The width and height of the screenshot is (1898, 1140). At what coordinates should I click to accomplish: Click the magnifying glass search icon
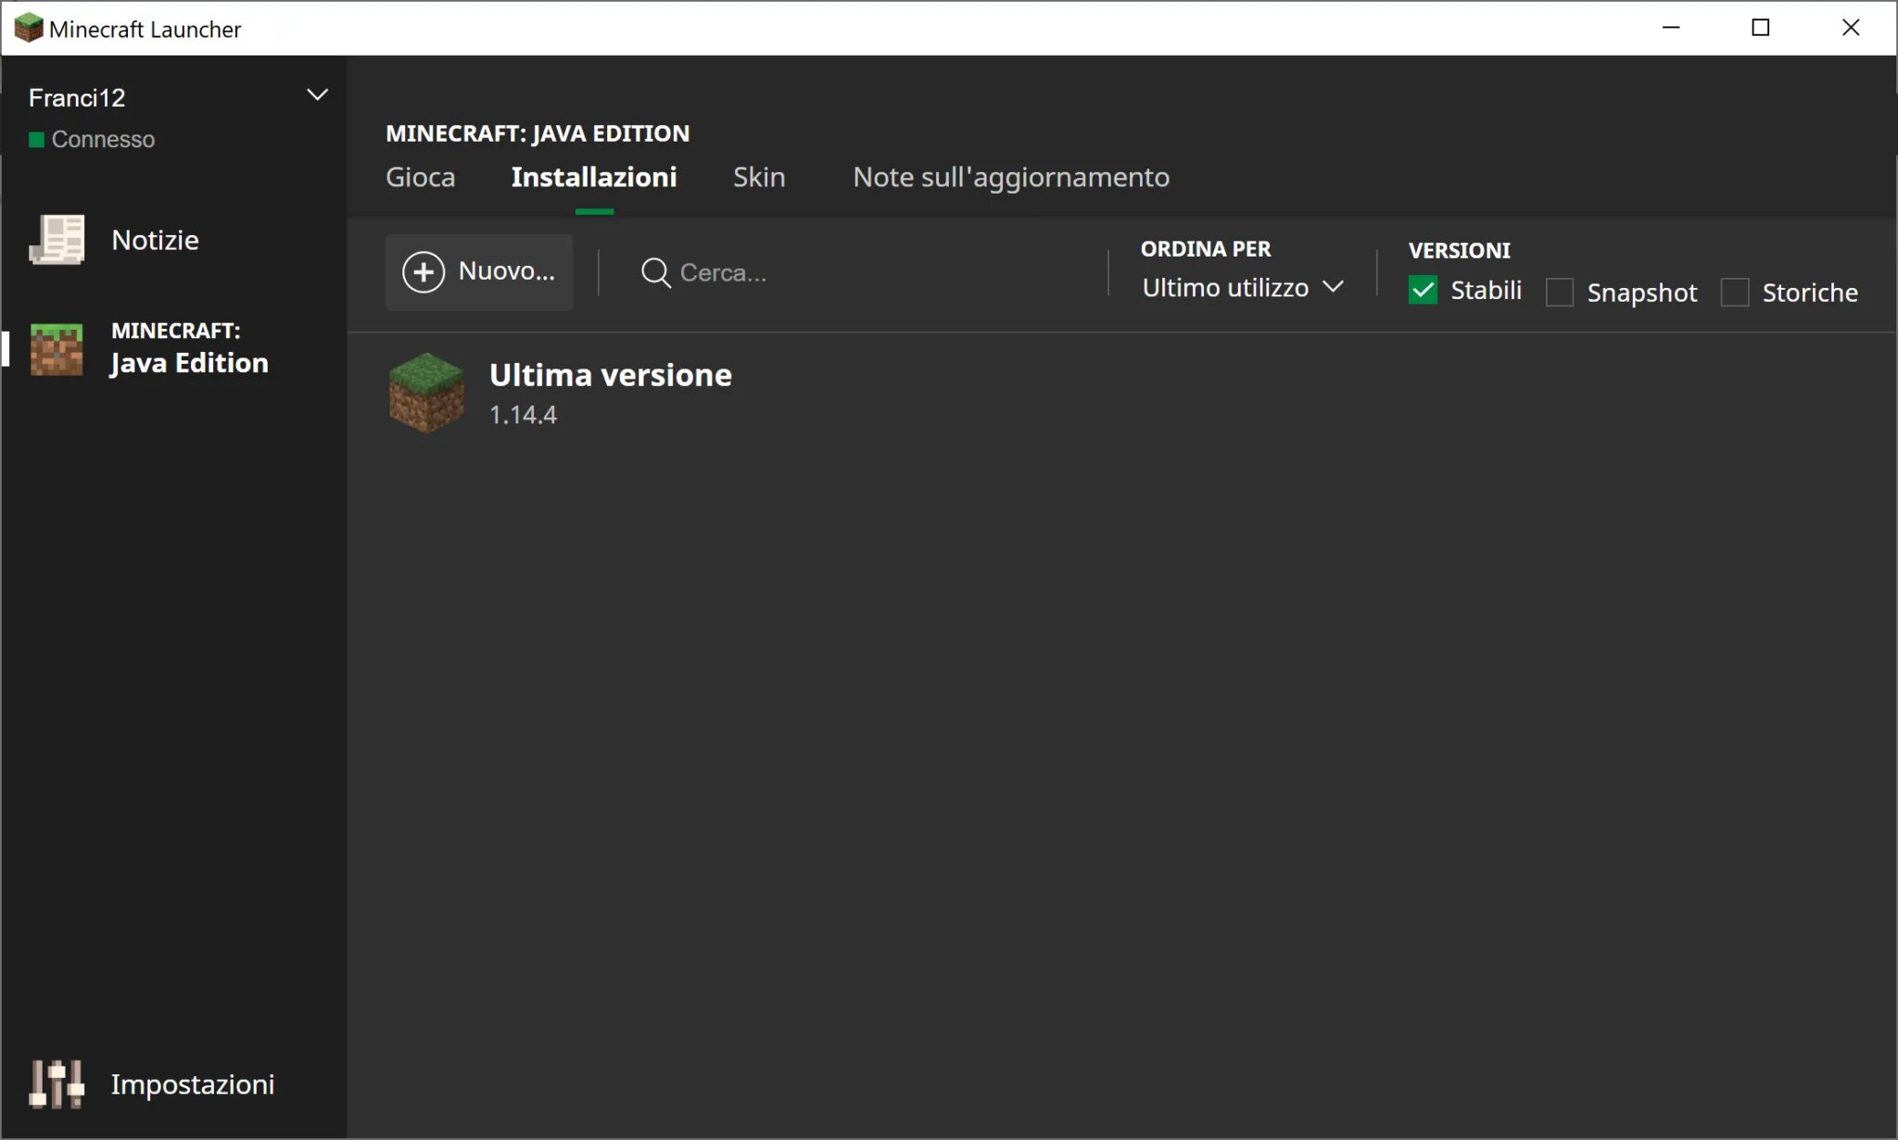[x=655, y=273]
